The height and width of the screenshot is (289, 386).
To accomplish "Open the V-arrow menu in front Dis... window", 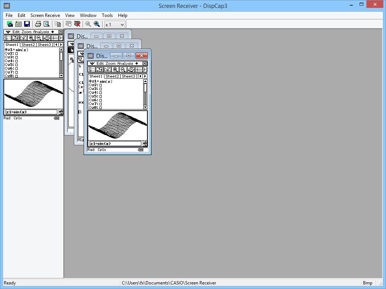I will [x=92, y=63].
